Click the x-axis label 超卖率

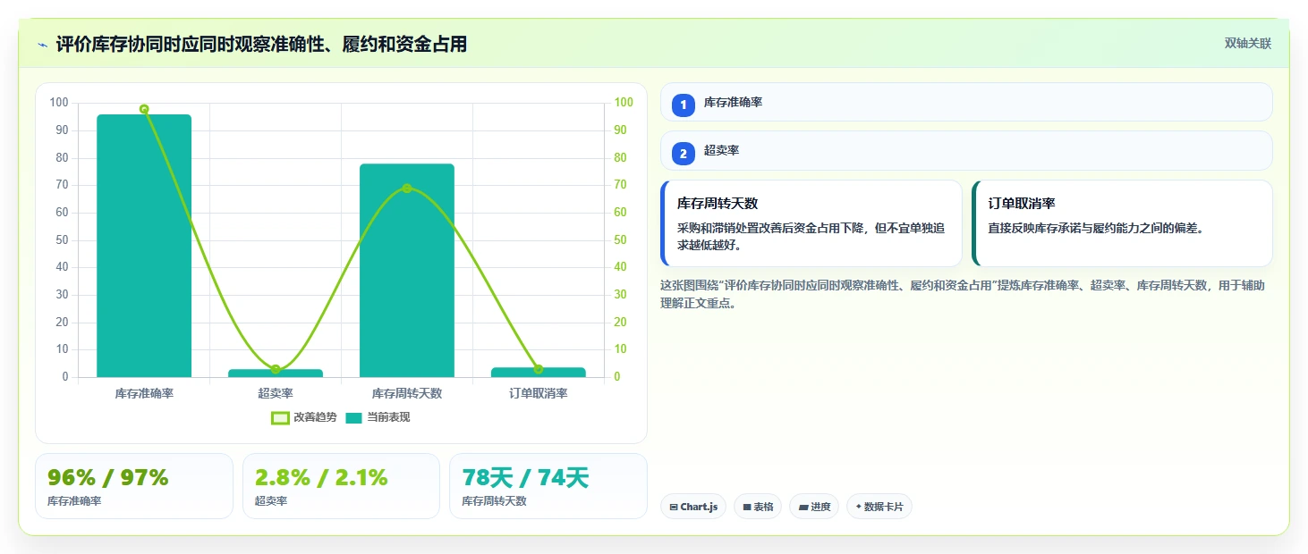(276, 393)
